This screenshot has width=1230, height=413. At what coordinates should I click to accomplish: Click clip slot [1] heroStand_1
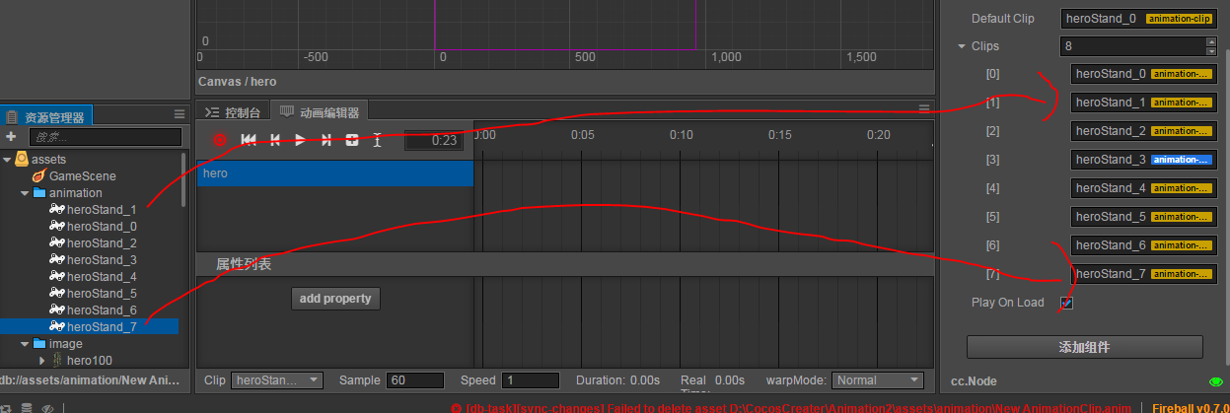click(1143, 102)
